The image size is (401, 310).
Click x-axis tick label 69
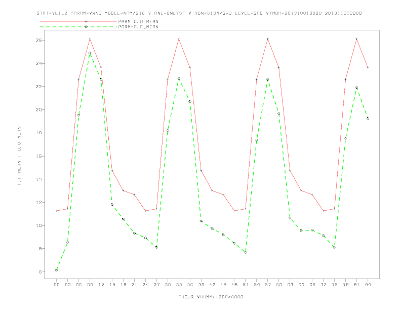pos(312,285)
